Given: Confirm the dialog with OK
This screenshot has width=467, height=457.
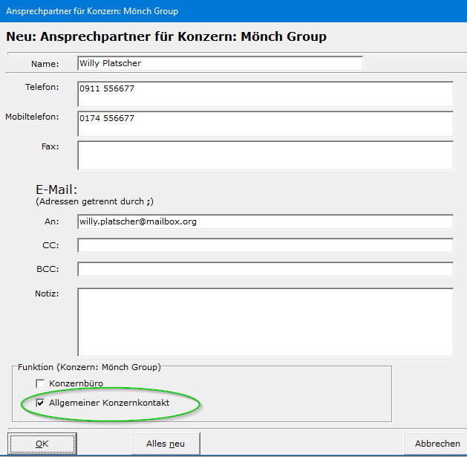Looking at the screenshot, I should coord(42,444).
